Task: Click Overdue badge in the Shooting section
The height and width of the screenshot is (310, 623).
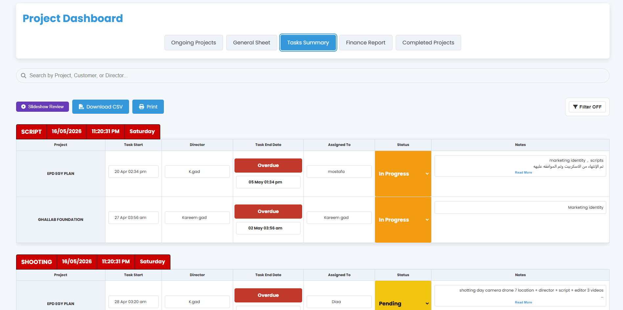Action: click(x=268, y=295)
